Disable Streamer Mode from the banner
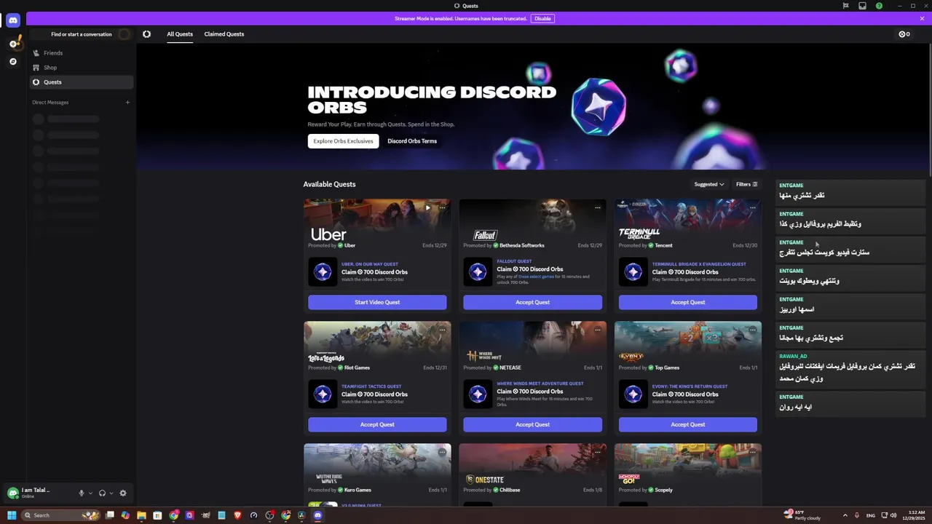This screenshot has width=932, height=524. (542, 18)
